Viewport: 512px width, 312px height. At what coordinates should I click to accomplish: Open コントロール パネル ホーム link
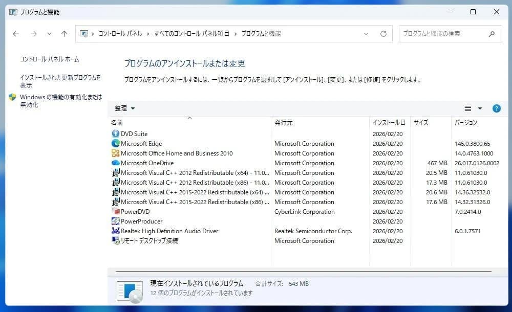point(49,59)
